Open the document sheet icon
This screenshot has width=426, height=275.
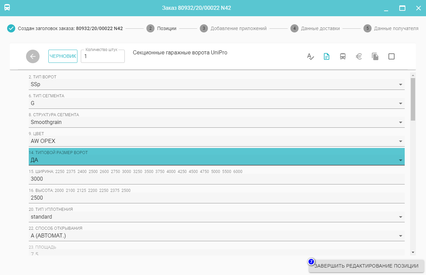click(327, 56)
